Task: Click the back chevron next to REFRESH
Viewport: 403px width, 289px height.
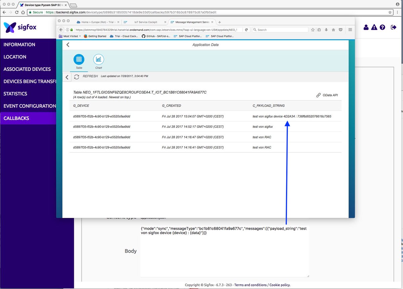Action: pyautogui.click(x=67, y=77)
